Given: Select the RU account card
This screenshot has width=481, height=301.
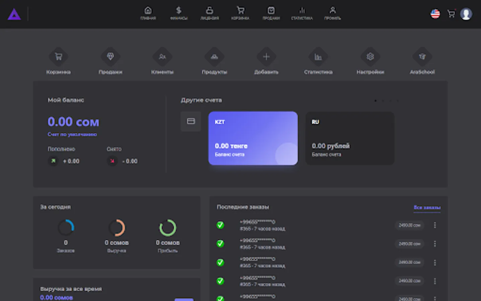Looking at the screenshot, I should tap(350, 138).
